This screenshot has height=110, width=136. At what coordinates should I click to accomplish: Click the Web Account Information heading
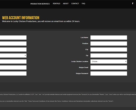pyautogui.click(x=21, y=18)
